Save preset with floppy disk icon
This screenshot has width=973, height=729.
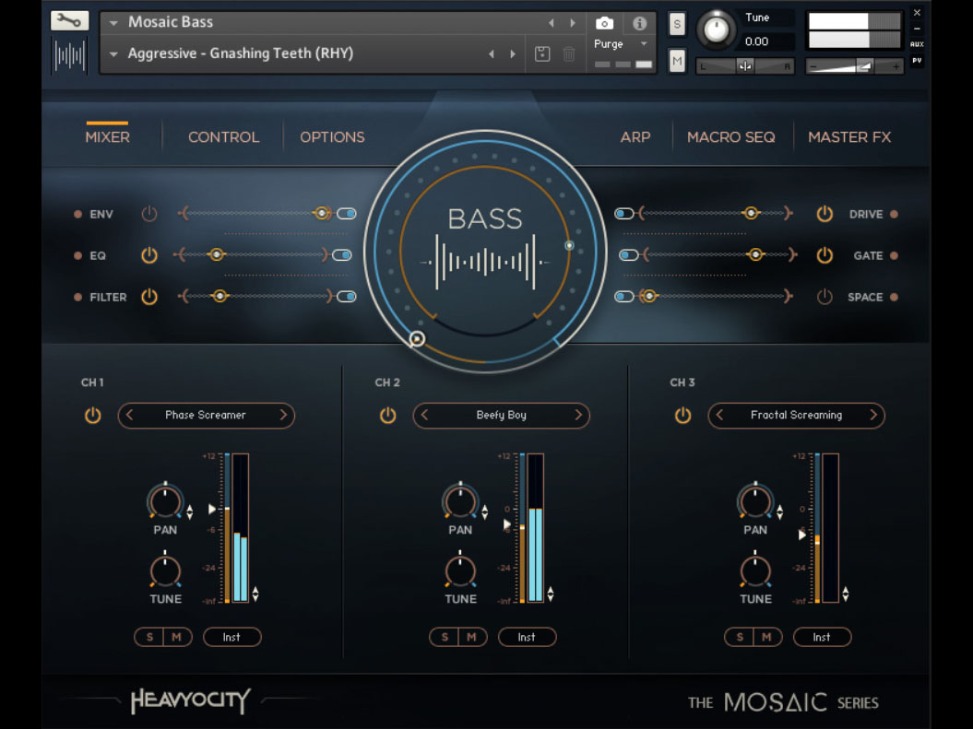pyautogui.click(x=542, y=54)
